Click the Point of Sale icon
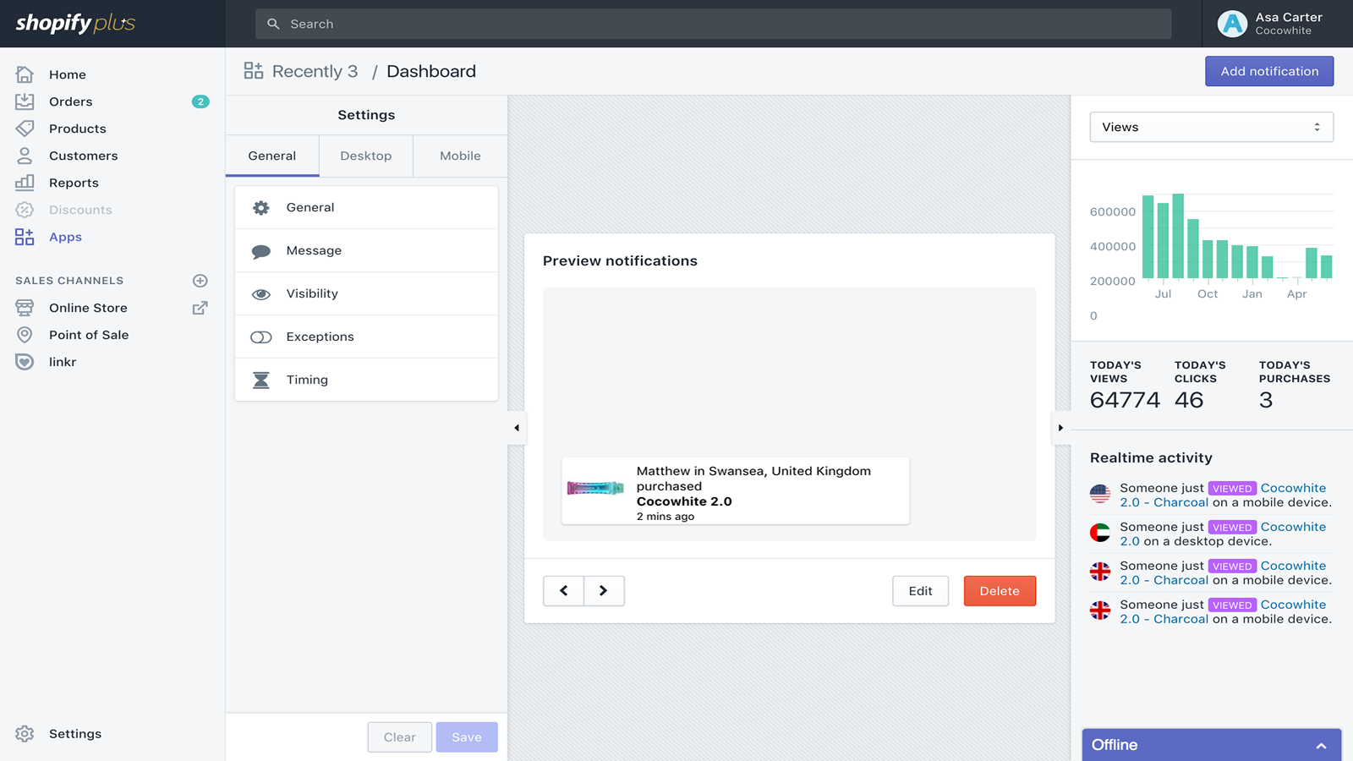This screenshot has width=1353, height=761. (24, 335)
